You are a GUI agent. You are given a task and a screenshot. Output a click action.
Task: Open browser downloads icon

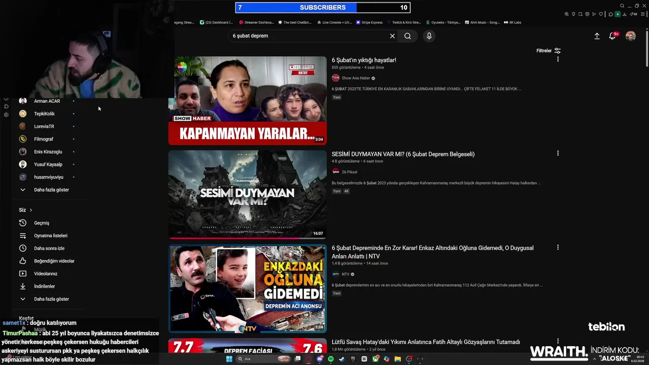[625, 14]
